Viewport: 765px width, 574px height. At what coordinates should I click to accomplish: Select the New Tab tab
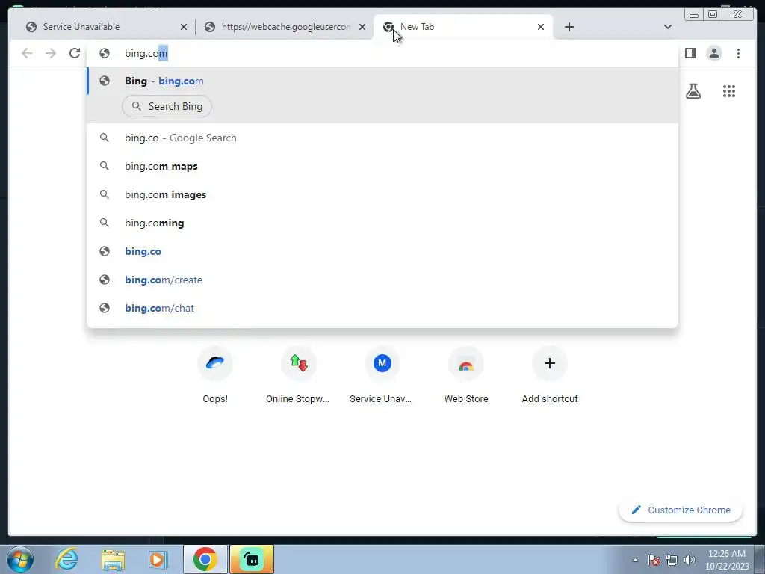(x=462, y=27)
